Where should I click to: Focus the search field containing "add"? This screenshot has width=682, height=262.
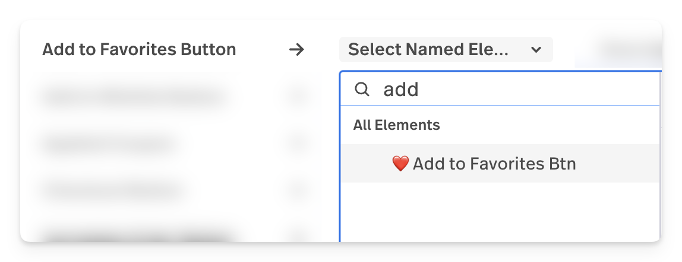coord(500,90)
